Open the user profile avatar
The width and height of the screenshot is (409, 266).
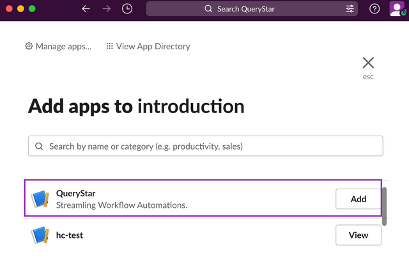coord(397,9)
